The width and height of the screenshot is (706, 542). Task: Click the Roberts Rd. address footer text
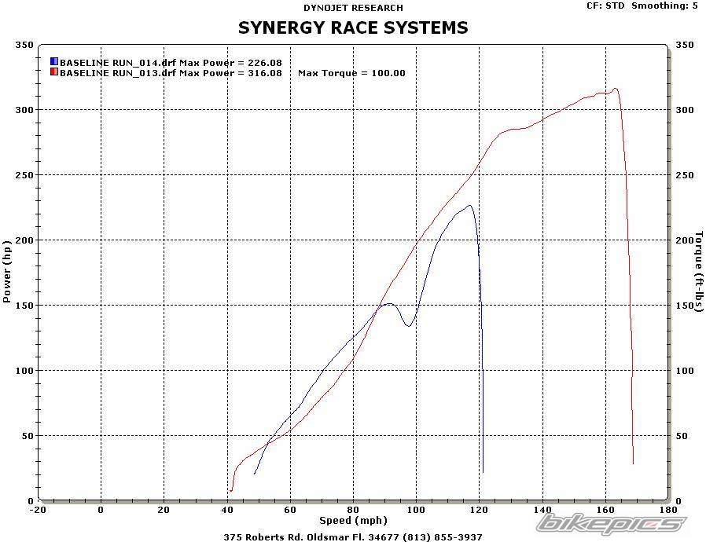point(353,537)
